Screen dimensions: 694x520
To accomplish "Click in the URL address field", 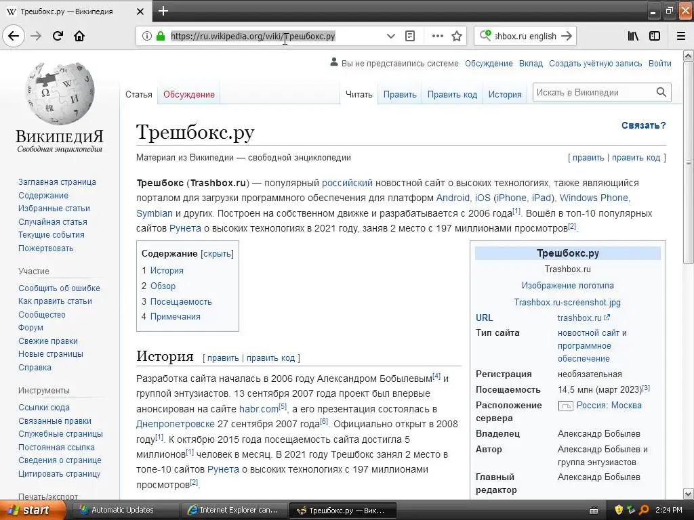I will click(x=274, y=36).
